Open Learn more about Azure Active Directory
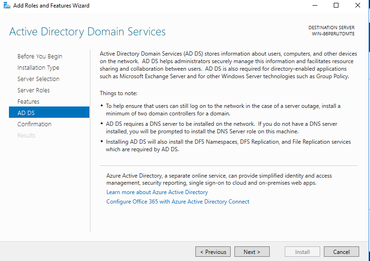The height and width of the screenshot is (261, 370). point(157,192)
